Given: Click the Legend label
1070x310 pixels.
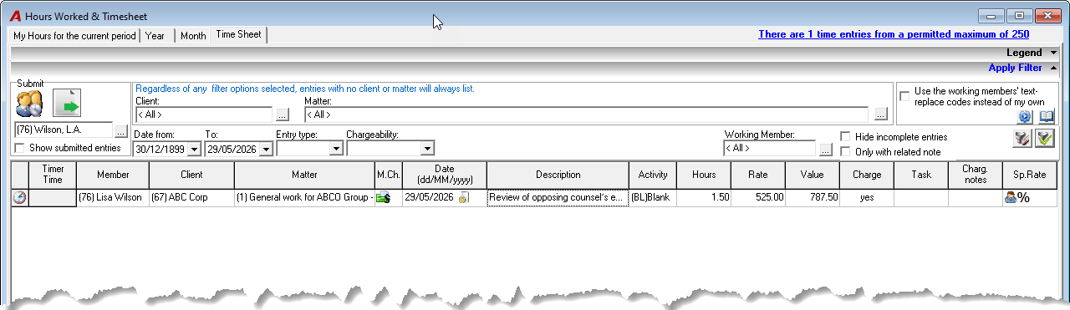Looking at the screenshot, I should [1024, 53].
